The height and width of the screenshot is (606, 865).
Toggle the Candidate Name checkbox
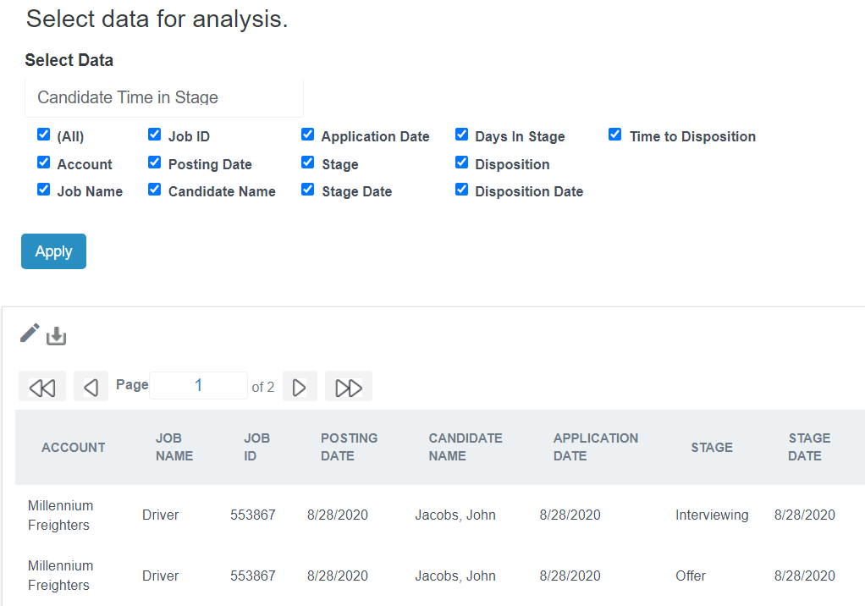pos(154,190)
